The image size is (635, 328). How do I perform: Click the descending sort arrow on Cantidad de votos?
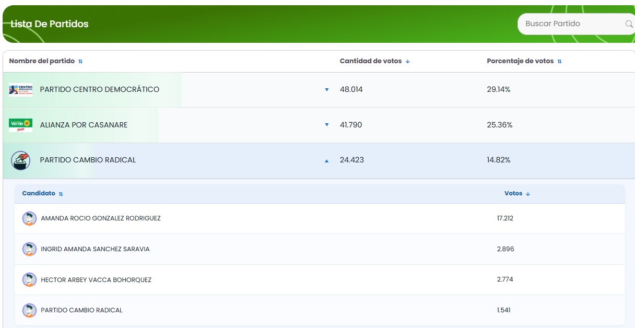[x=407, y=61]
